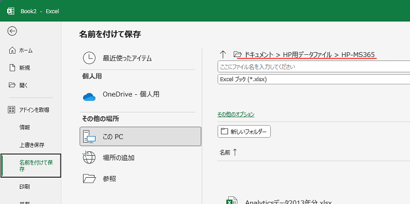
Task: Sort by 名前 column header
Action: [x=228, y=152]
